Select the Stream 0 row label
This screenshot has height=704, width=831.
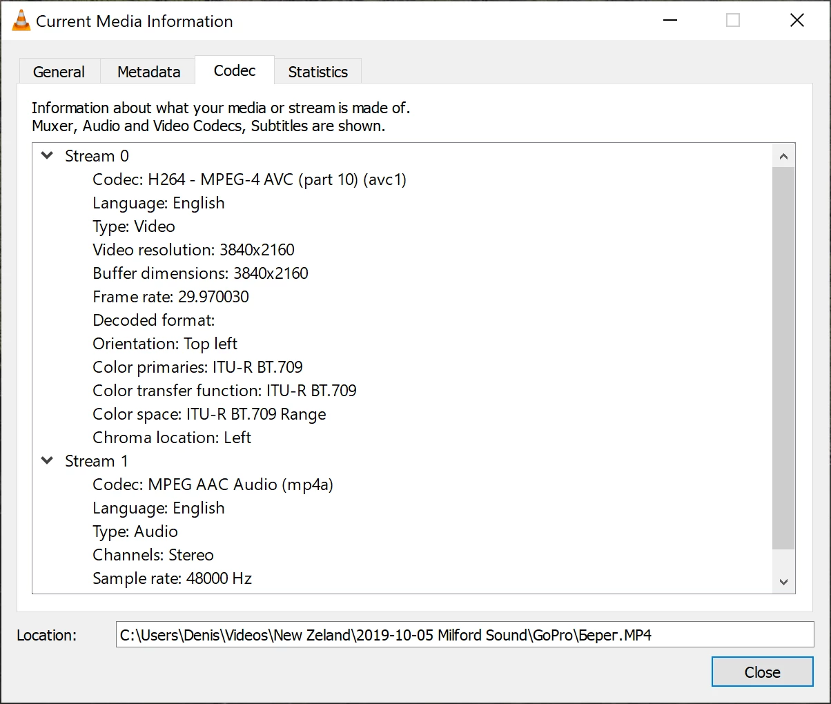pos(97,156)
